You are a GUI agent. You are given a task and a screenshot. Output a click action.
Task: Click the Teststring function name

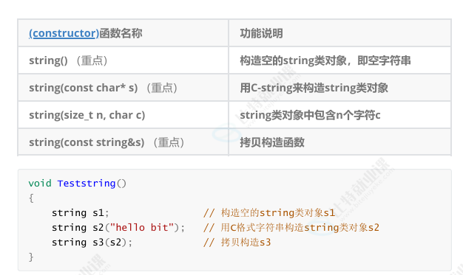[x=87, y=183]
